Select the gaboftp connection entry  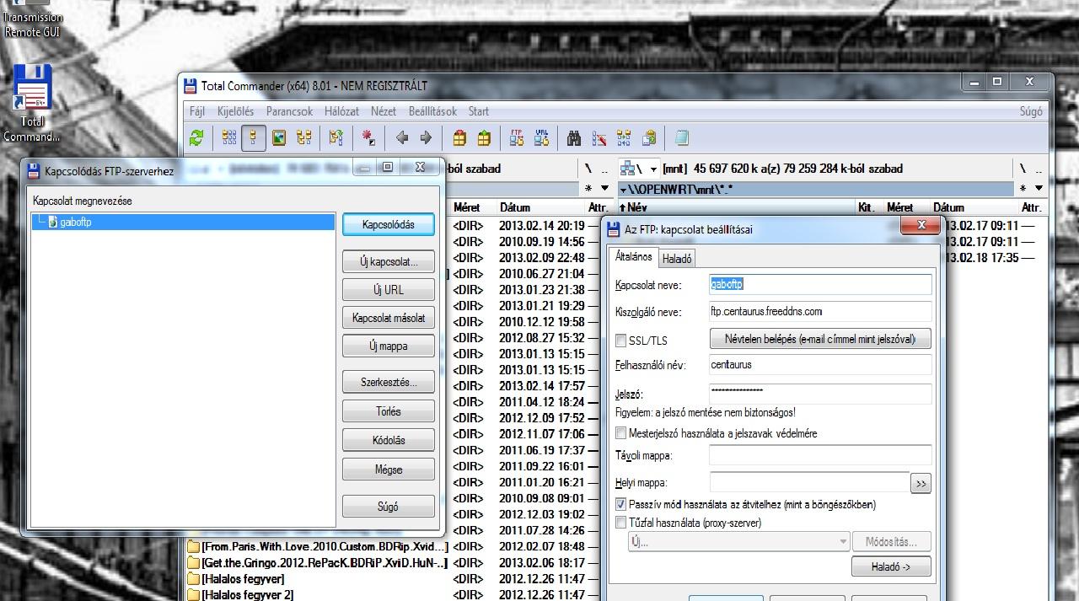click(x=184, y=223)
